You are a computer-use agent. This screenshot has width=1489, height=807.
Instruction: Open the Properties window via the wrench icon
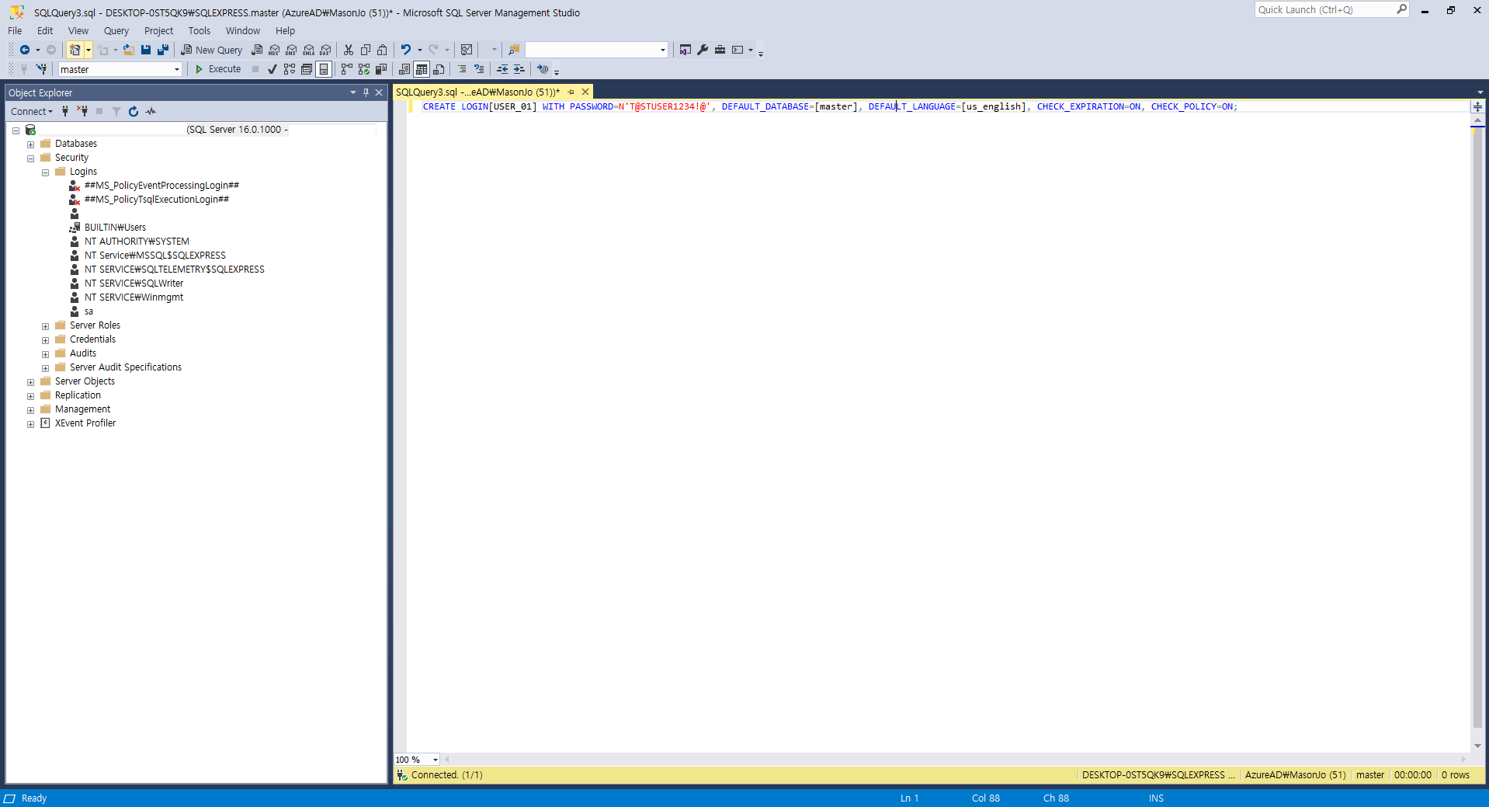click(x=703, y=50)
